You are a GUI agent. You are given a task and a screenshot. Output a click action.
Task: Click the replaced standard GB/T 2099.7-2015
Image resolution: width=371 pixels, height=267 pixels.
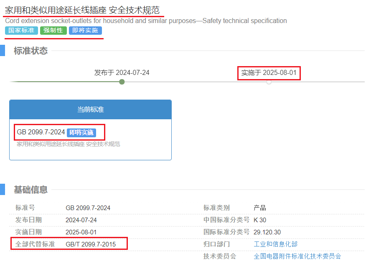point(91,244)
